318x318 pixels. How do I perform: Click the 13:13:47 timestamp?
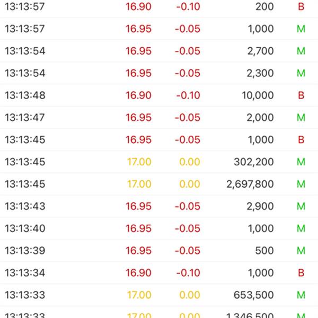(25, 118)
